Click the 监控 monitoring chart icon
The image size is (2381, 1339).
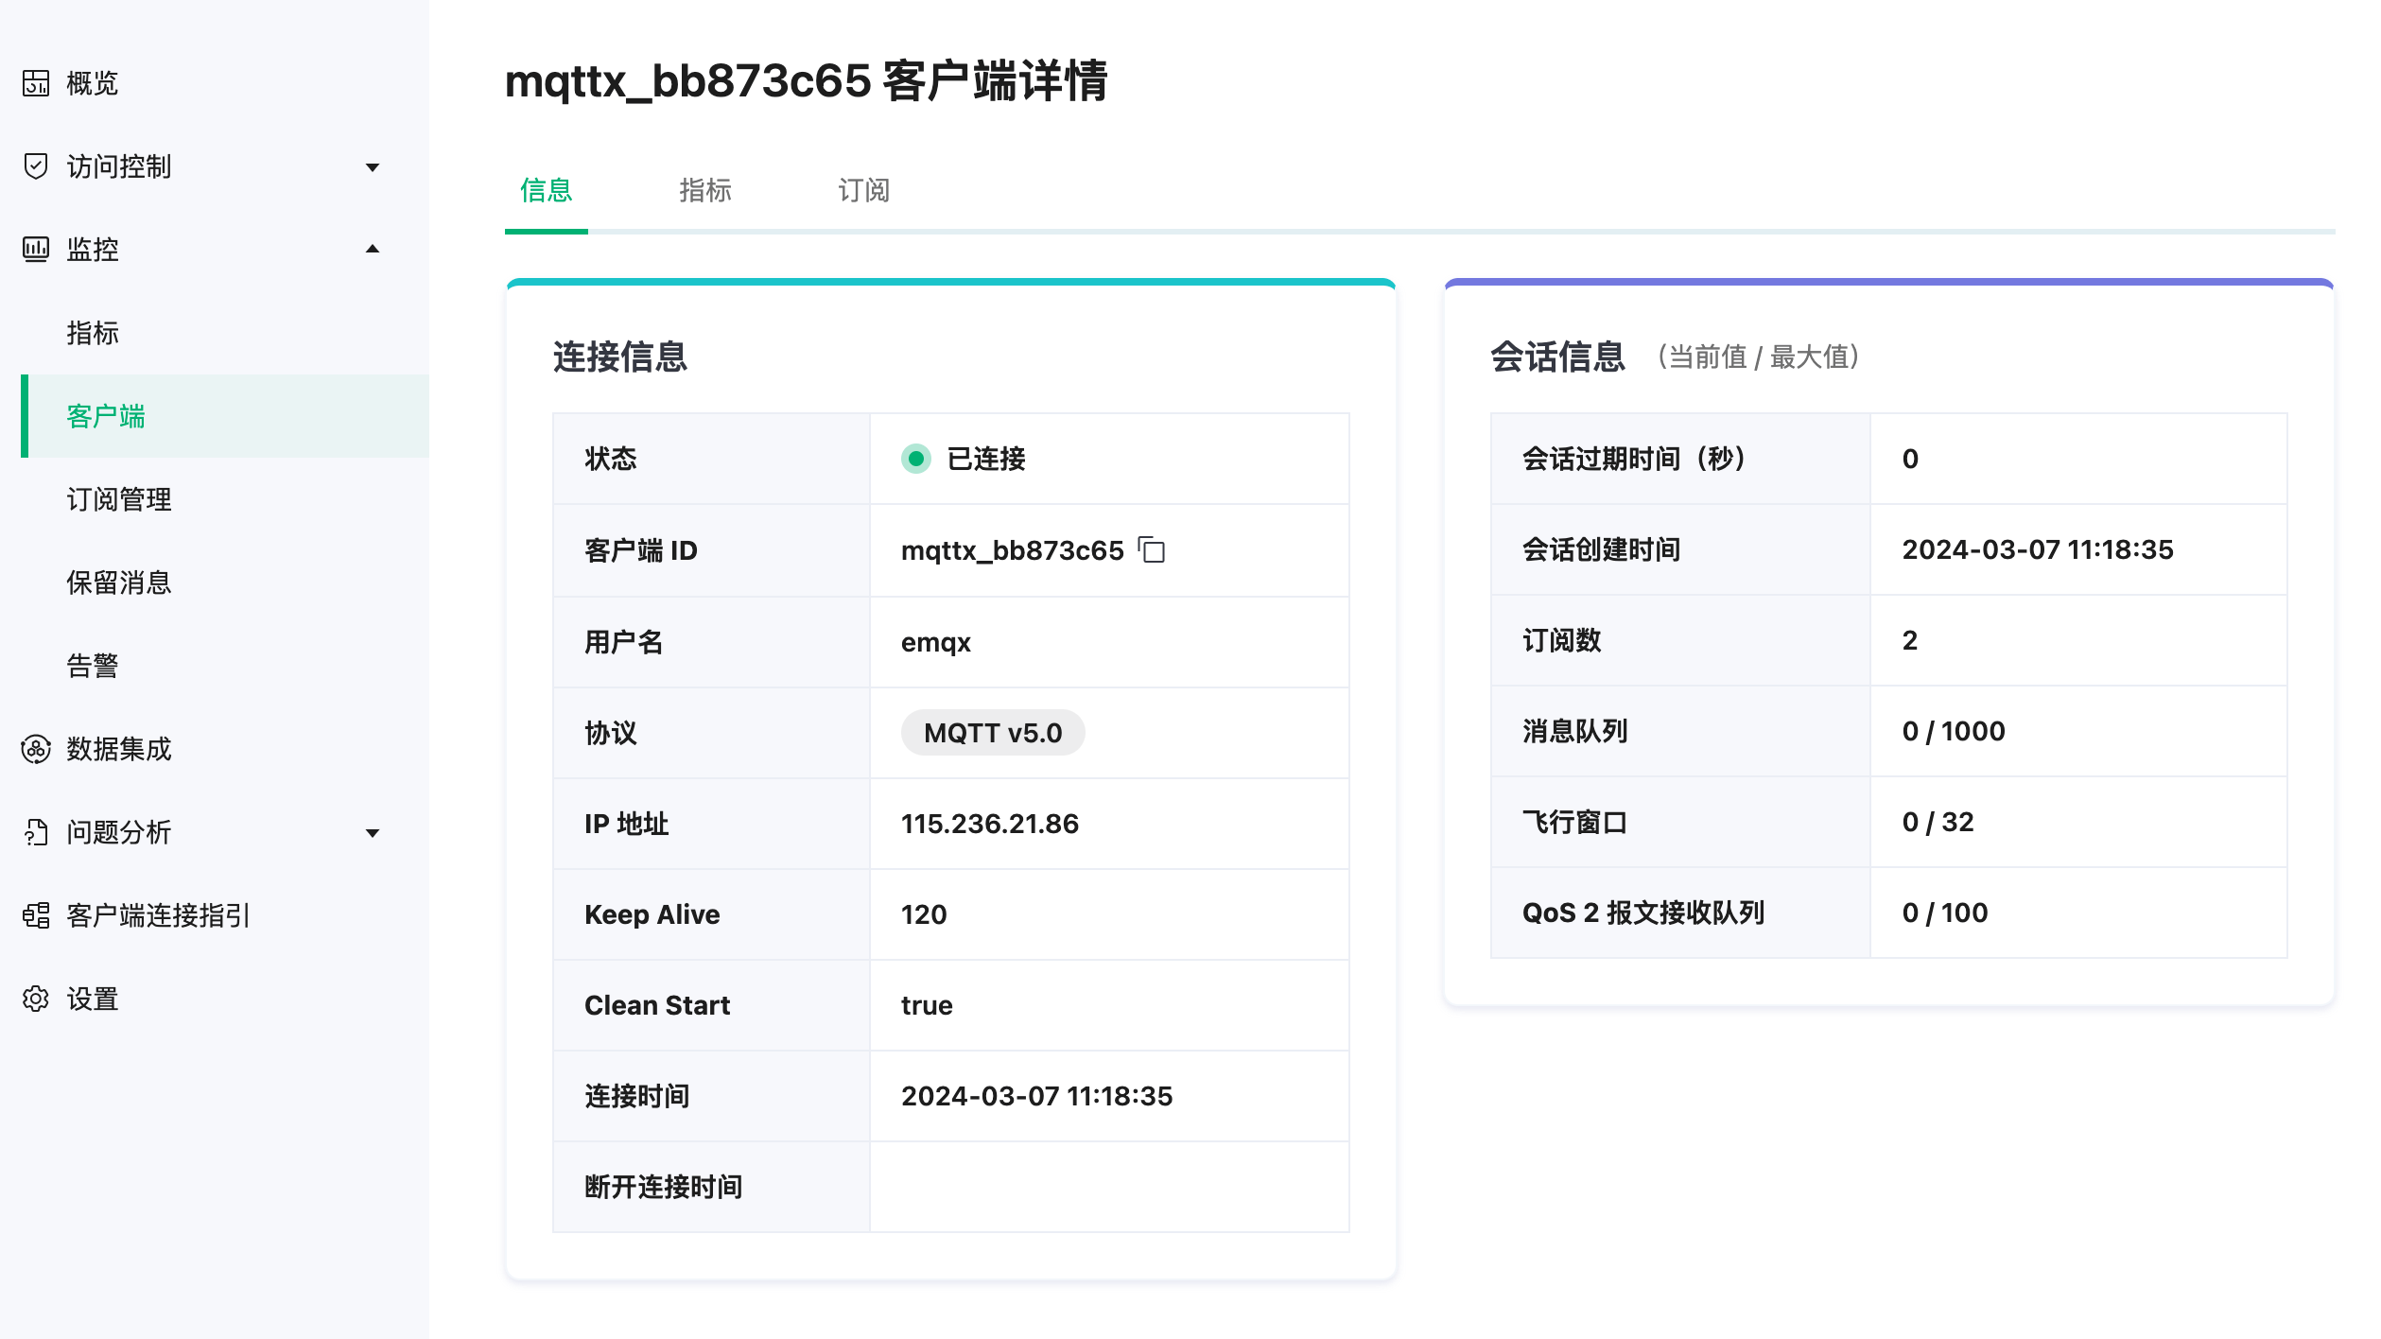(35, 250)
